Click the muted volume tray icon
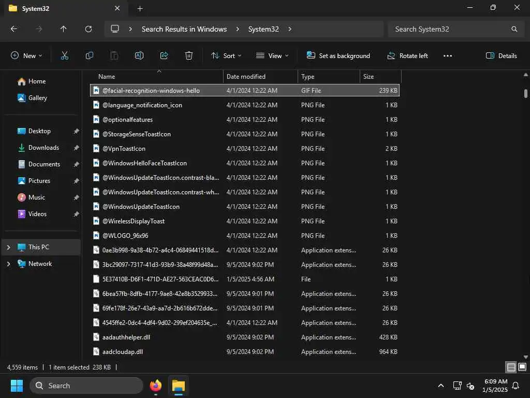This screenshot has width=530, height=398. [470, 386]
